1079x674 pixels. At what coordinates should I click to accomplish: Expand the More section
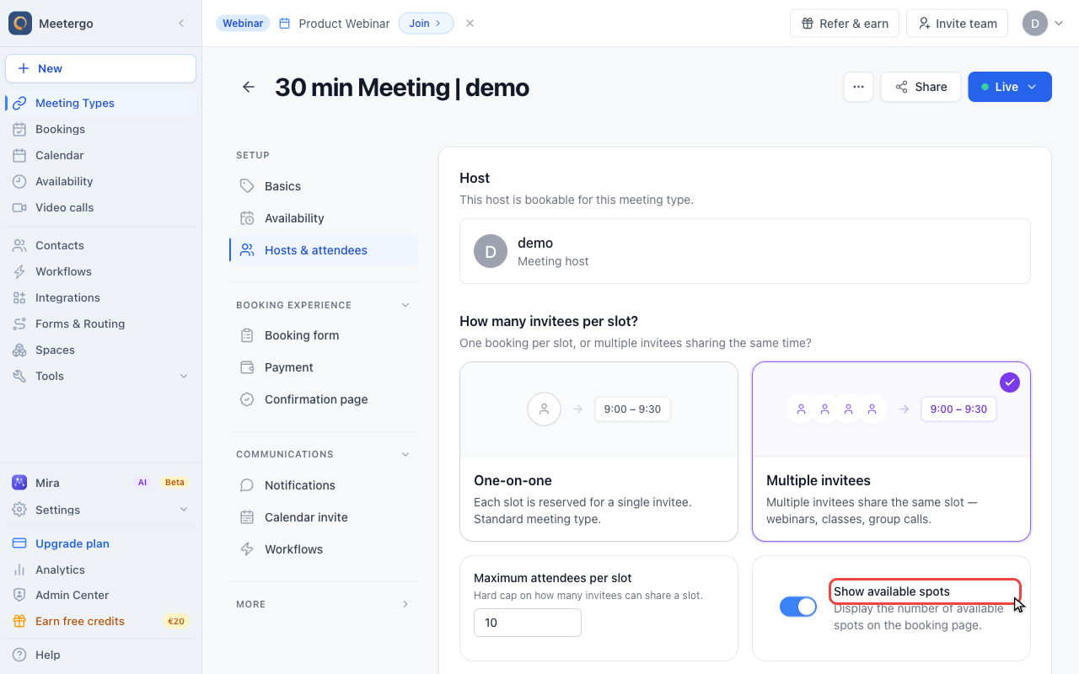coord(405,604)
